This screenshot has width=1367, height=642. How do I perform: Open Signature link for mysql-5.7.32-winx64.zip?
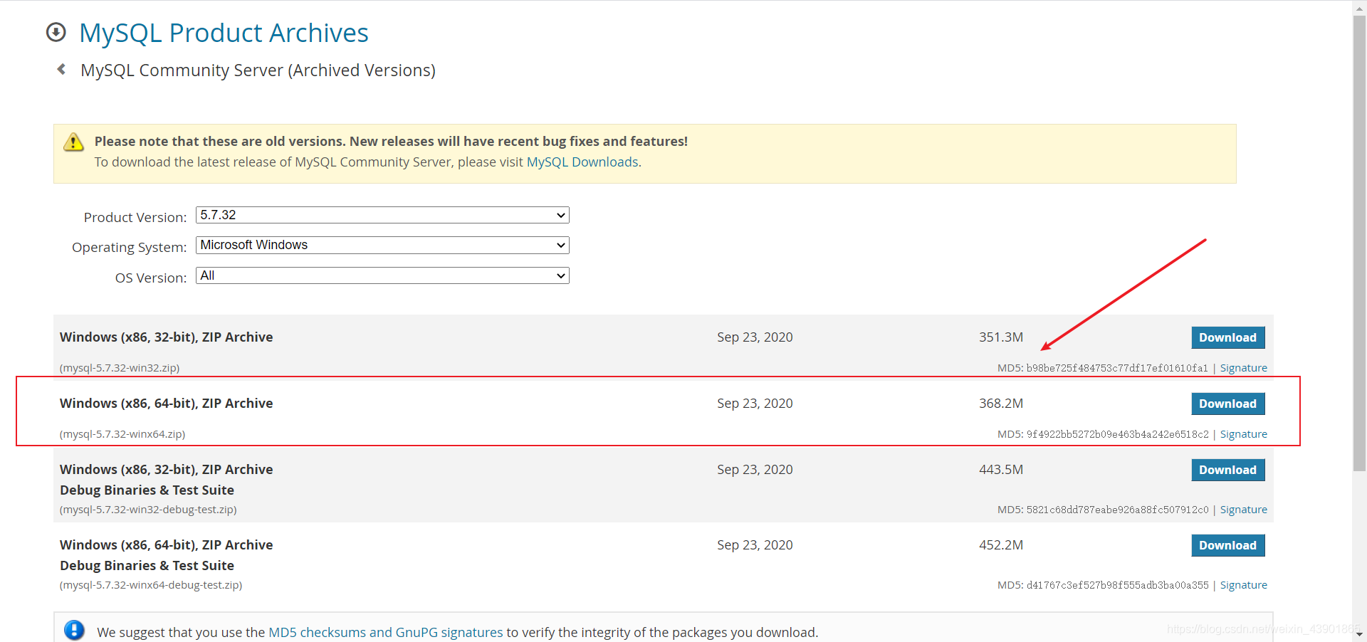click(1244, 434)
